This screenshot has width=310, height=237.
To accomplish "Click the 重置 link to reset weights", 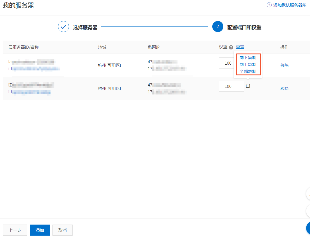I will click(x=240, y=47).
